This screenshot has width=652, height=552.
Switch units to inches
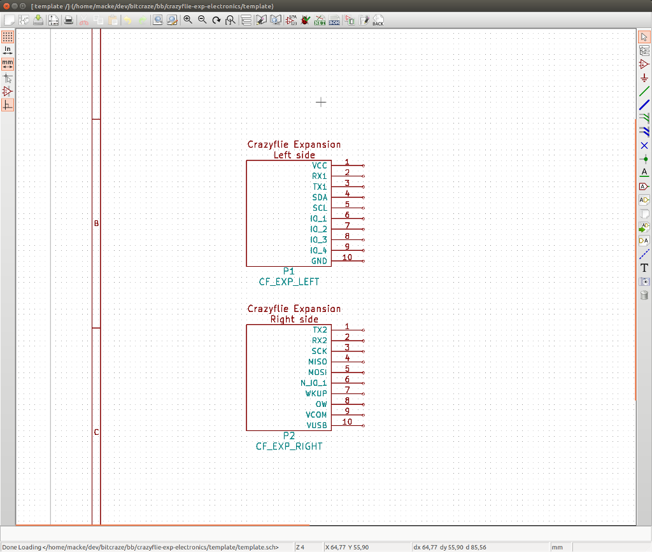click(x=8, y=50)
